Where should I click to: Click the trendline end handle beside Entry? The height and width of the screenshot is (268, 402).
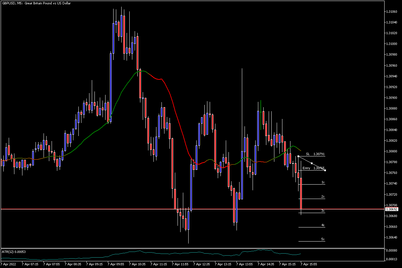pos(325,170)
